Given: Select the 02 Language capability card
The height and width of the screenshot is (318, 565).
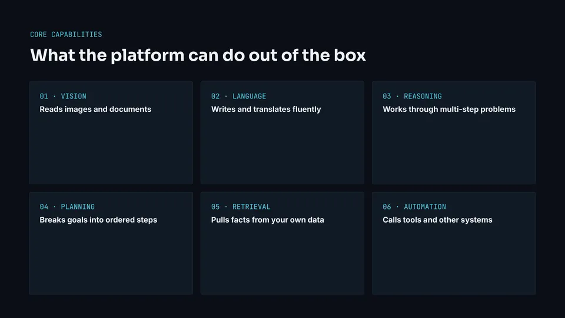Looking at the screenshot, I should click(282, 132).
